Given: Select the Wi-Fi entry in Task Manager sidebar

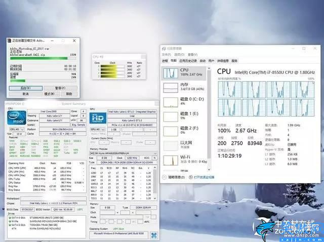Looking at the screenshot, I should point(184,160).
